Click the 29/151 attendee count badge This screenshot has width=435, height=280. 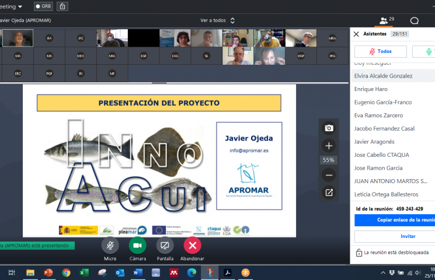(400, 34)
